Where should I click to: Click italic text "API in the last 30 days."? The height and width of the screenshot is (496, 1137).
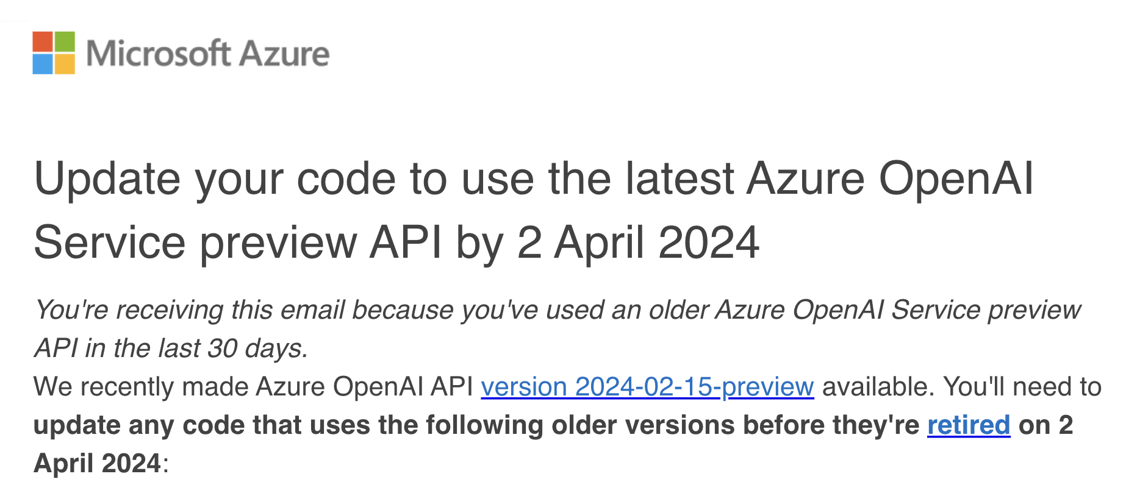click(171, 349)
